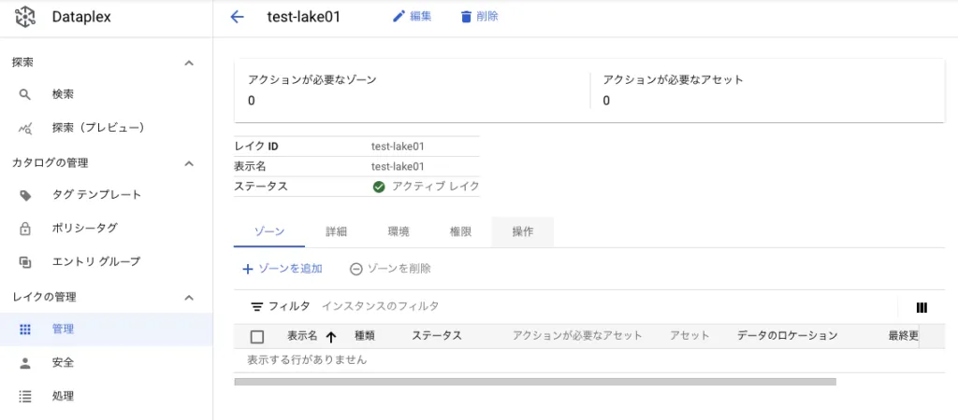Click the test-lake01 page title
958x420 pixels.
click(304, 17)
